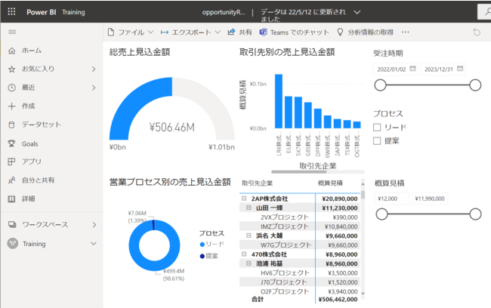The height and width of the screenshot is (308, 491).
Task: Click the 作成 plus icon
Action: [x=11, y=106]
